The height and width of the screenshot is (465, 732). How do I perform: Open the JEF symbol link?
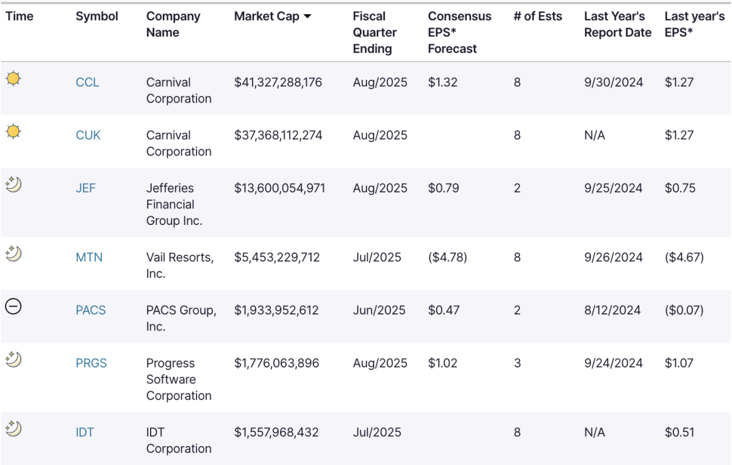click(85, 188)
